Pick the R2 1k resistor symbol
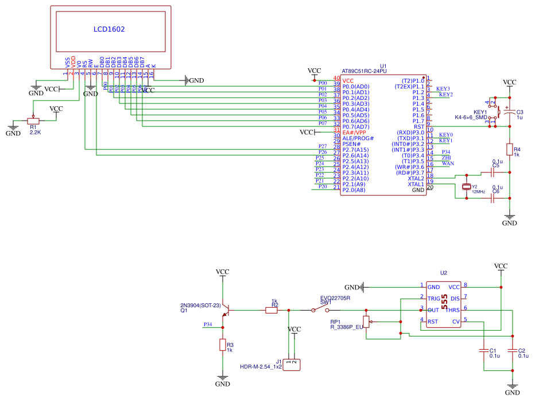The width and height of the screenshot is (535, 402). (x=272, y=310)
